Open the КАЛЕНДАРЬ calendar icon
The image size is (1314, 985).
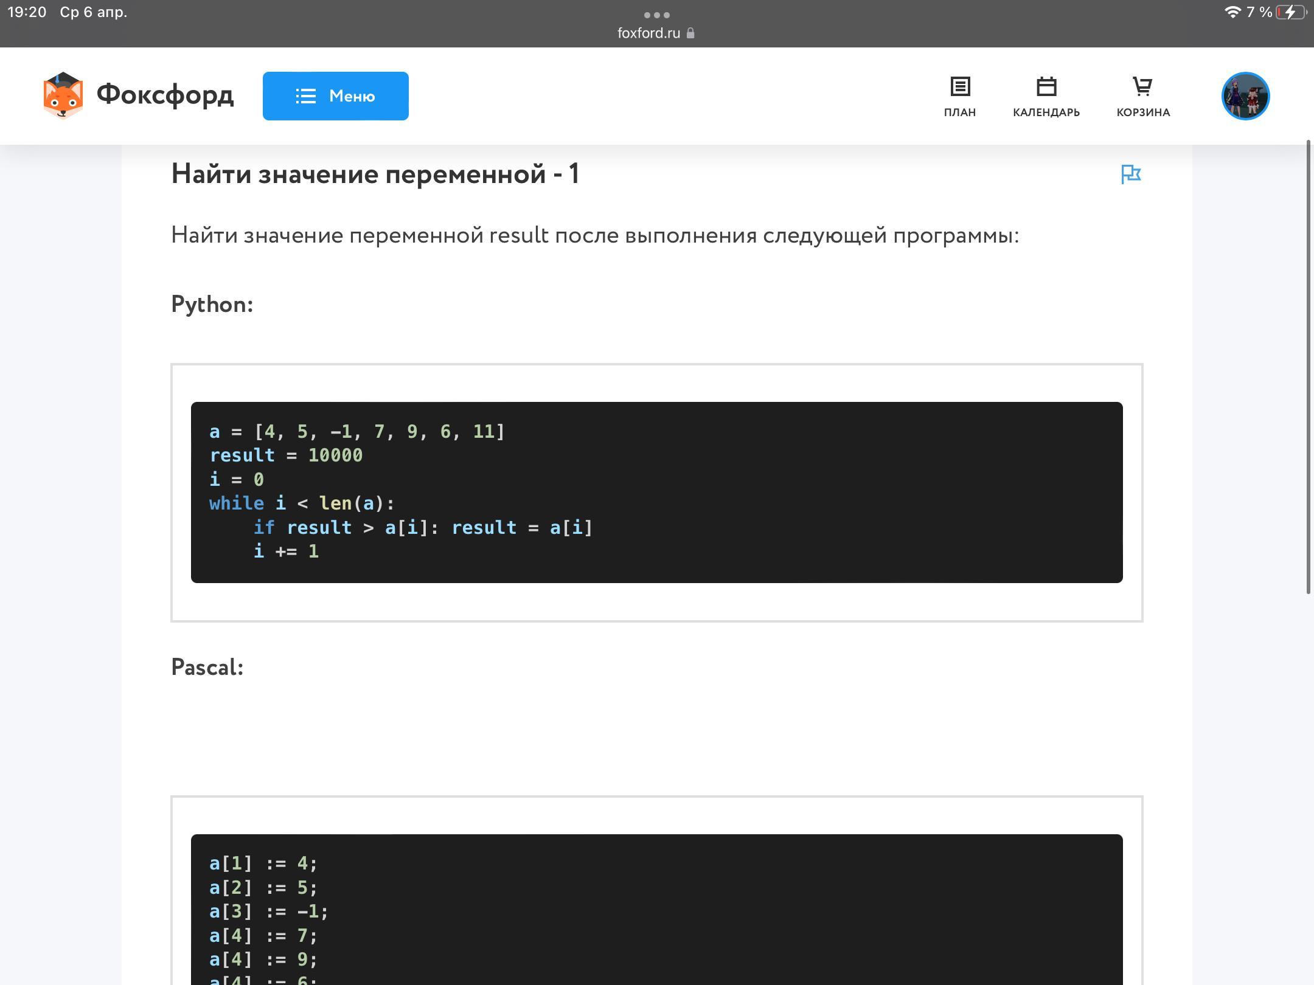1046,87
